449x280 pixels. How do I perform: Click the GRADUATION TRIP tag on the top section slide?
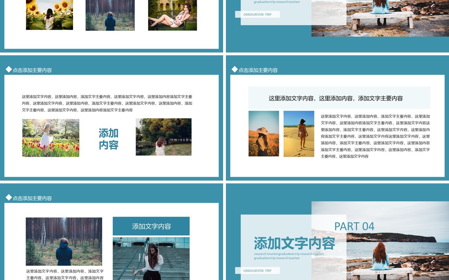[x=257, y=14]
